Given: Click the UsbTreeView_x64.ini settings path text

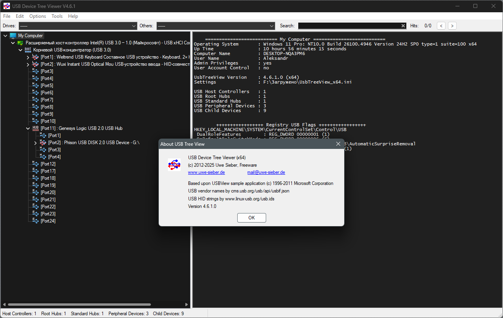Looking at the screenshot, I should (x=307, y=82).
